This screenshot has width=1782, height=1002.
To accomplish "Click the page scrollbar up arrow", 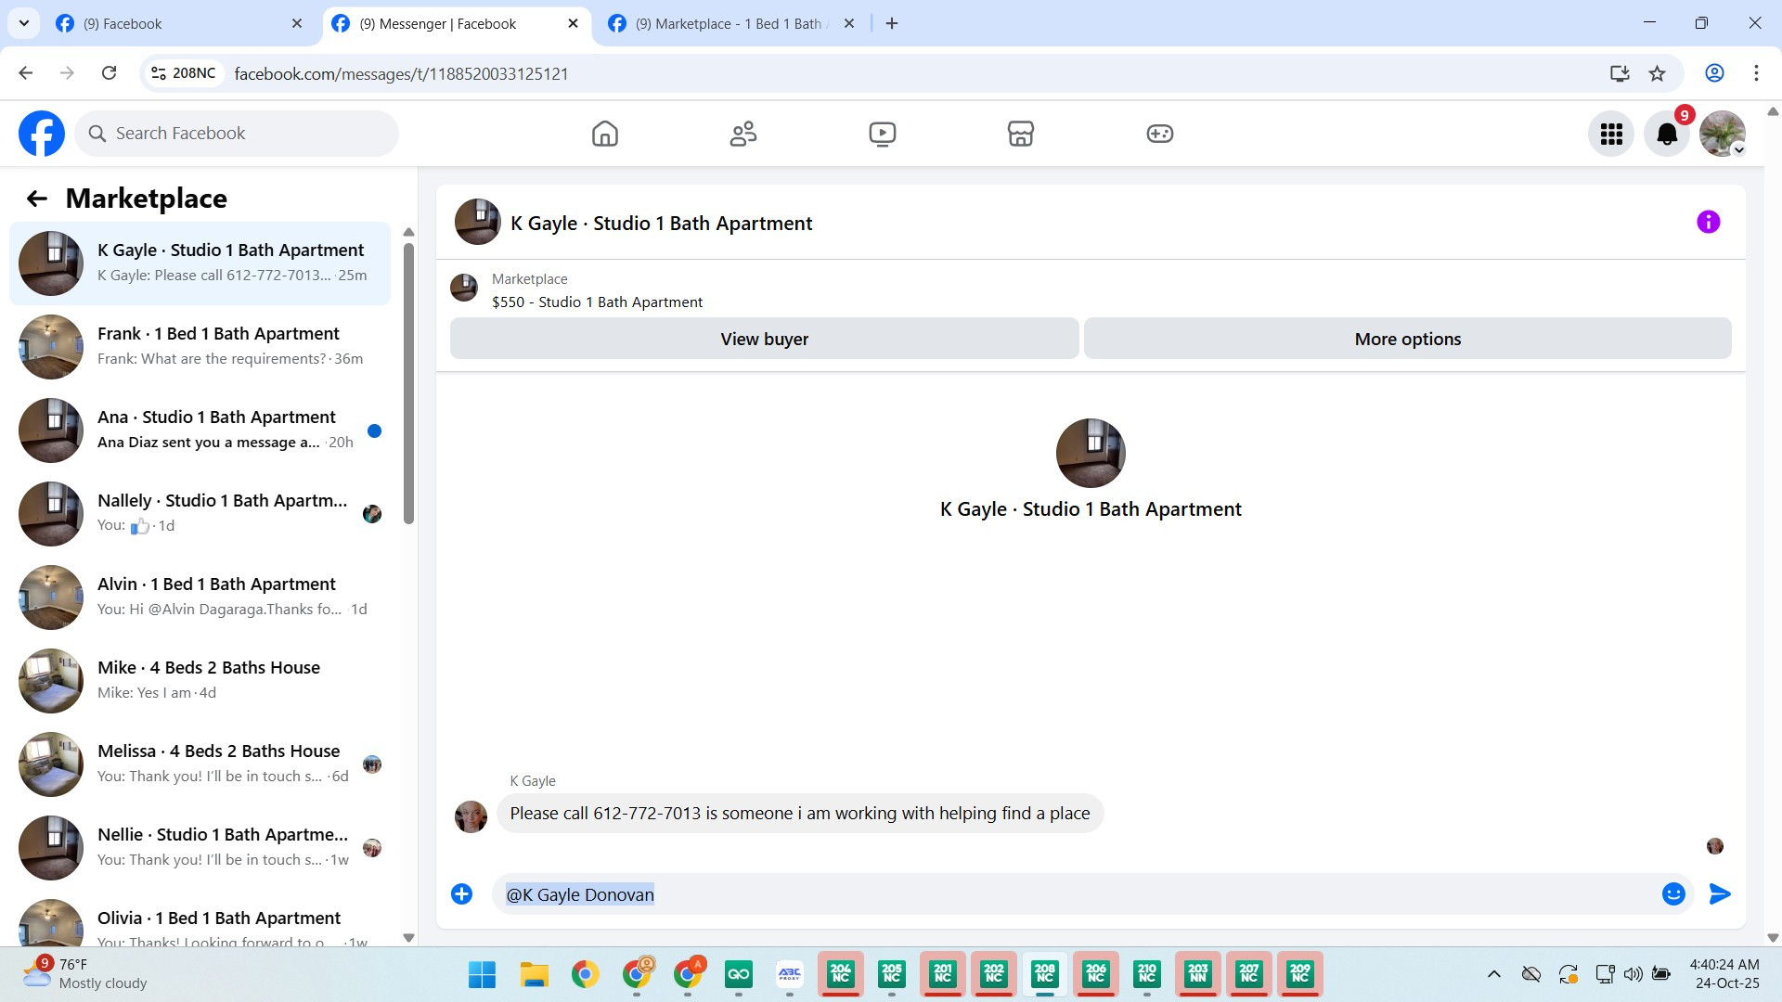I will tap(1773, 111).
